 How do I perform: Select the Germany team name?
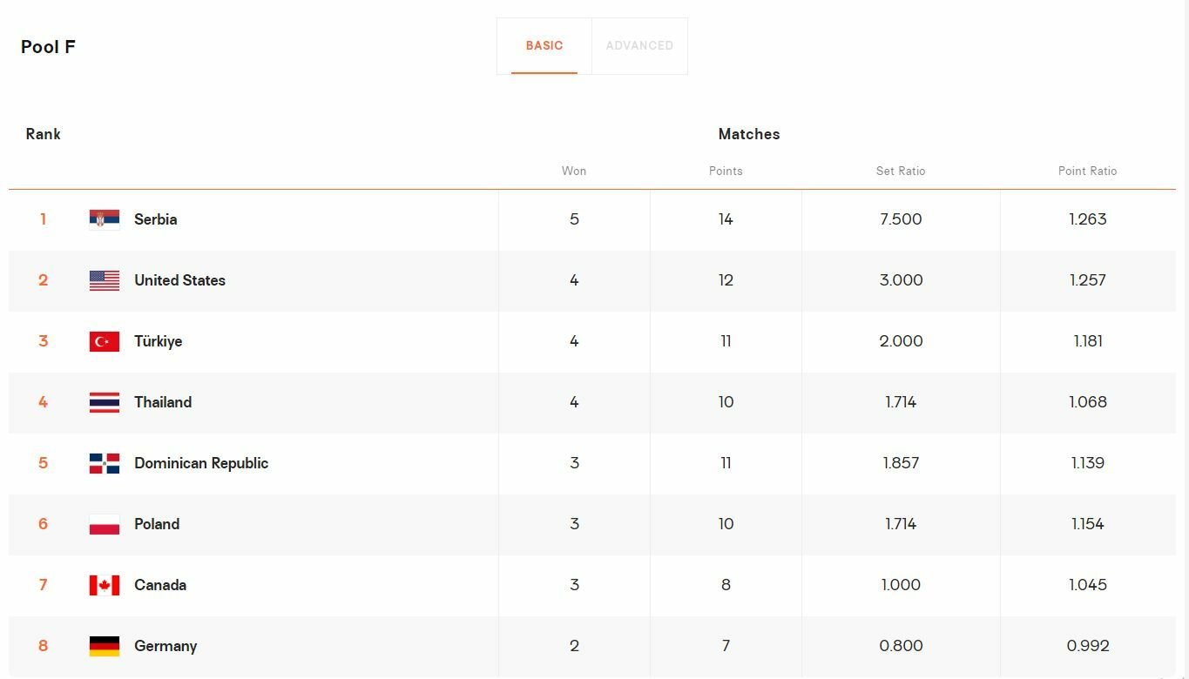[x=166, y=646]
